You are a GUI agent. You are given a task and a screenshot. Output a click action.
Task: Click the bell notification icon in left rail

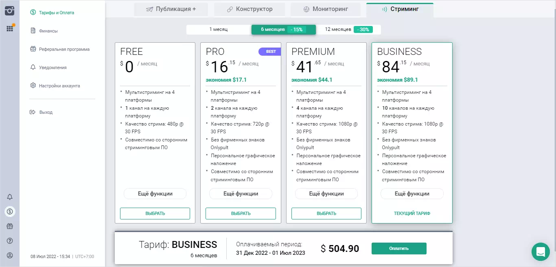[10, 197]
